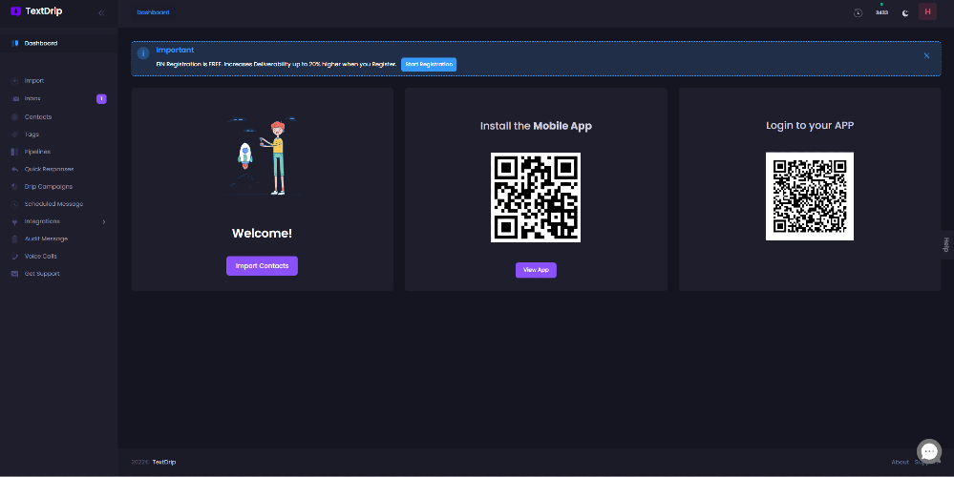Click the Login to your APP QR code

click(x=809, y=196)
